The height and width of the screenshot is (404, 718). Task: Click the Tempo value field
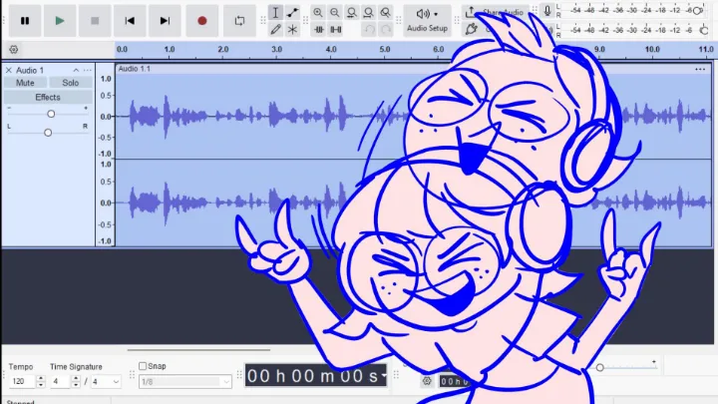point(22,381)
